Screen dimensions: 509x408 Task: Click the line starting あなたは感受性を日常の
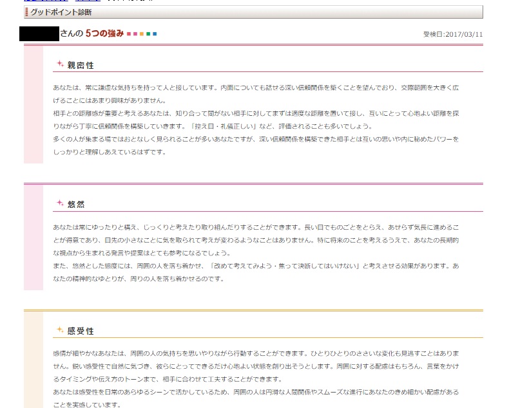(256, 392)
